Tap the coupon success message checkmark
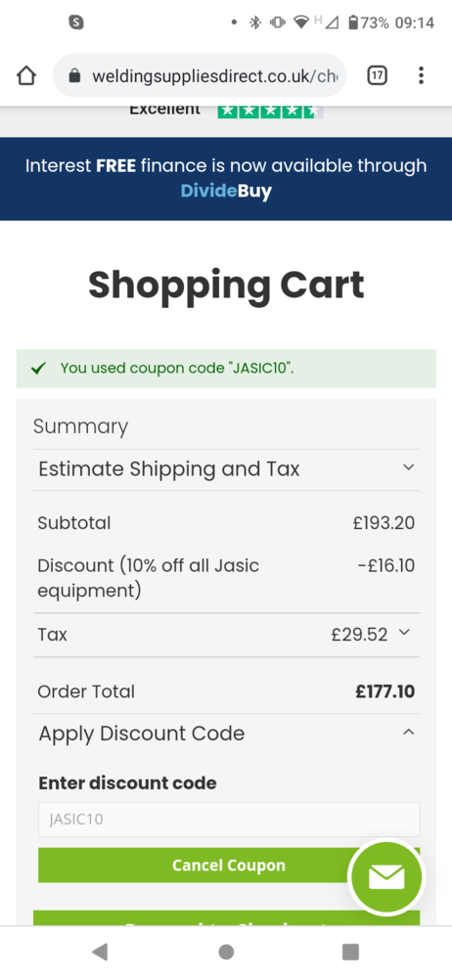Image resolution: width=452 pixels, height=978 pixels. coord(39,368)
